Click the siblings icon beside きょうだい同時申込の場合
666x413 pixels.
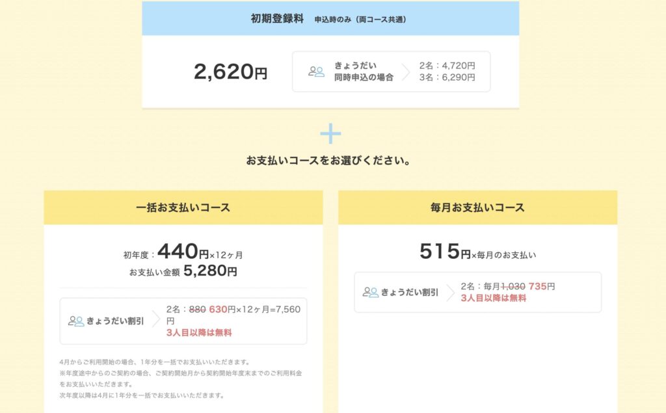[x=316, y=72]
